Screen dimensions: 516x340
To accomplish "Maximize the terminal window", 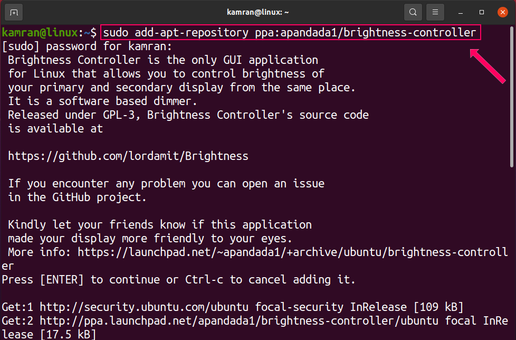I will [482, 12].
